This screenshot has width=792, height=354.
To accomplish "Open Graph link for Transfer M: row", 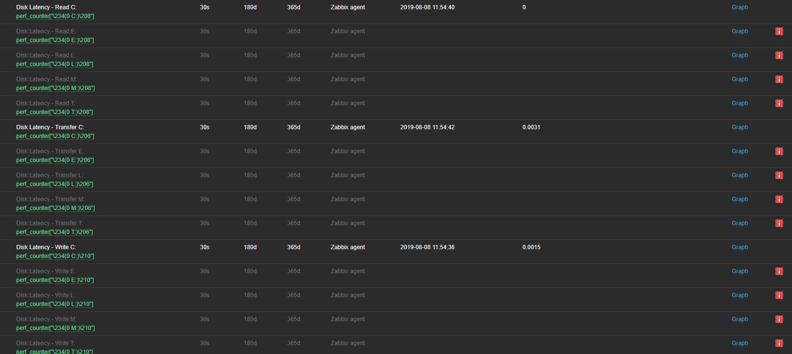I will coord(740,199).
